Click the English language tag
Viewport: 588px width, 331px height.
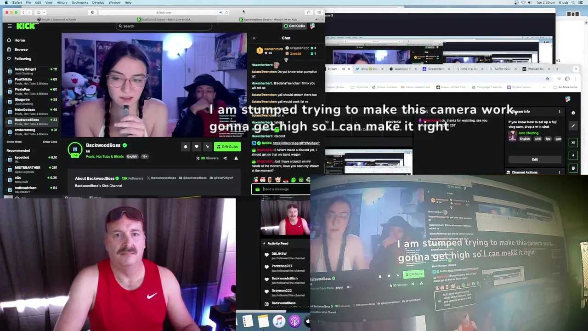pyautogui.click(x=132, y=157)
